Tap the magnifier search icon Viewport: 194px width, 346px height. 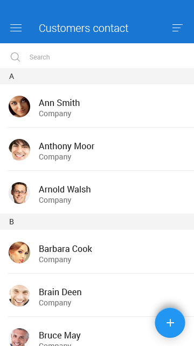click(15, 57)
